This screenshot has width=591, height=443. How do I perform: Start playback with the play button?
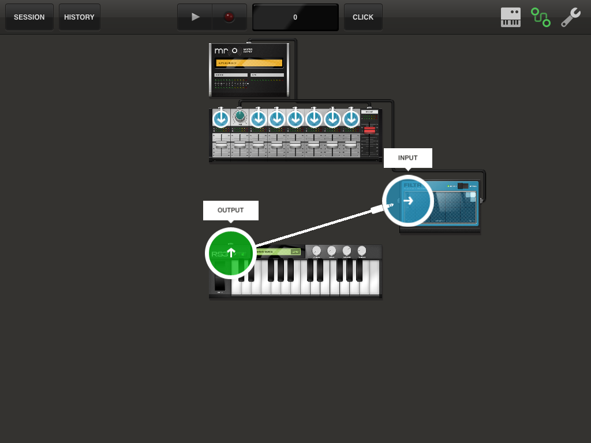(x=195, y=17)
